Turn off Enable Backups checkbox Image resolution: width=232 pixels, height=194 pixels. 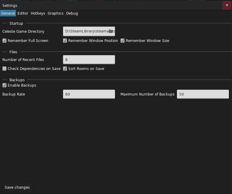[x=4, y=85]
